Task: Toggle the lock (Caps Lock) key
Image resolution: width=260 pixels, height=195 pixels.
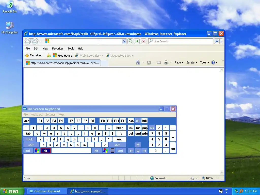Action: coord(30,139)
